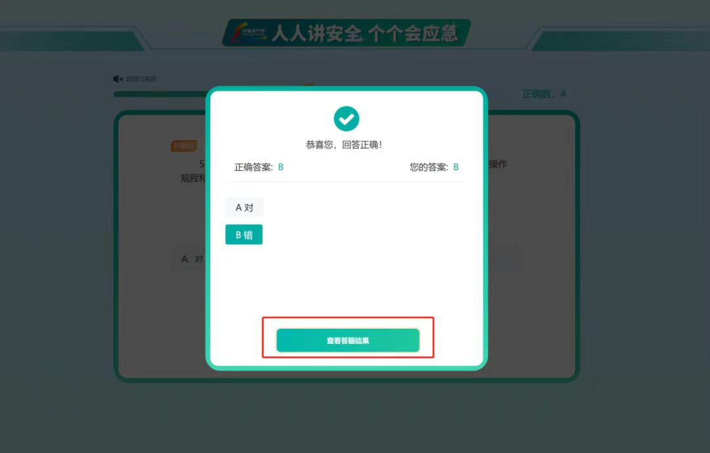
Task: Select the highlighted B 错 option
Action: 244,235
